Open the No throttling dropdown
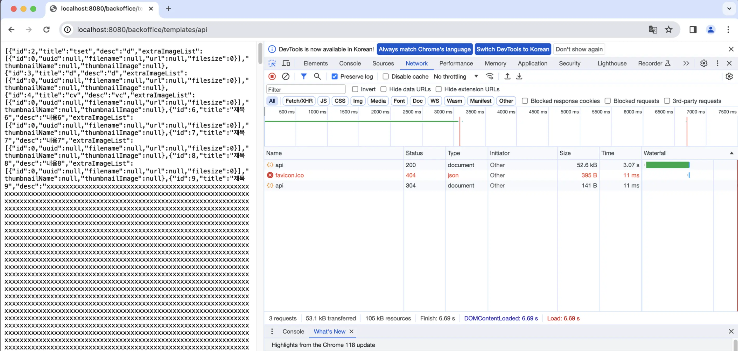 455,77
